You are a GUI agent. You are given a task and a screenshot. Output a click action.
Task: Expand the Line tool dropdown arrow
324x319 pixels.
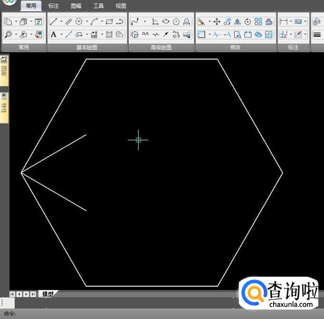point(61,21)
